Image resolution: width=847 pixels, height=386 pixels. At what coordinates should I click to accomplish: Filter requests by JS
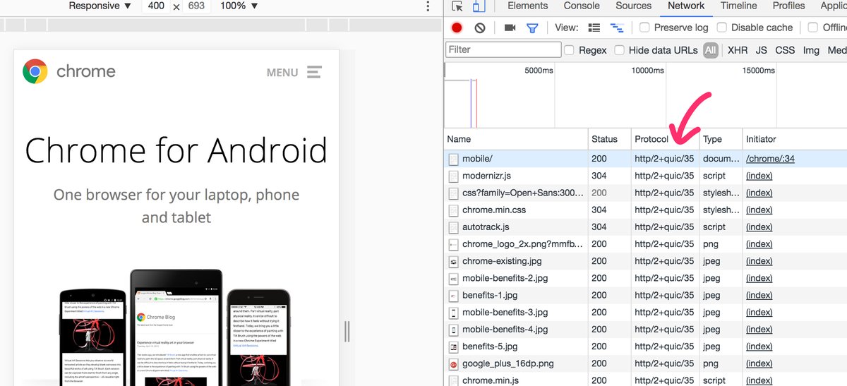pyautogui.click(x=761, y=50)
